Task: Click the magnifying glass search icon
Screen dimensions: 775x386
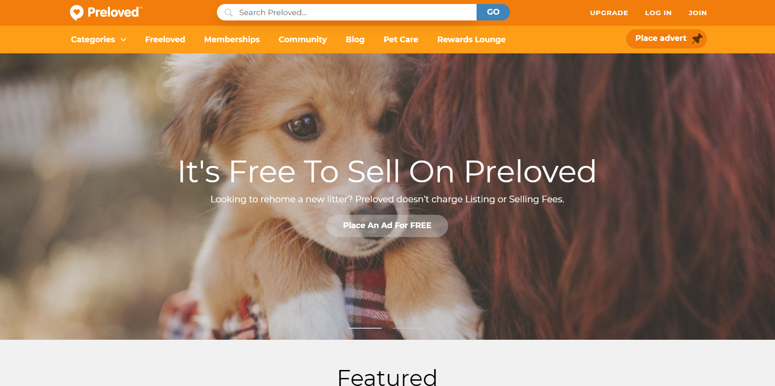Action: [228, 12]
